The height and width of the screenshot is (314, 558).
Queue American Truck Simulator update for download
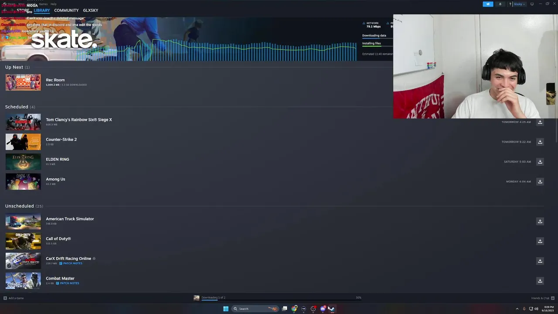540,221
